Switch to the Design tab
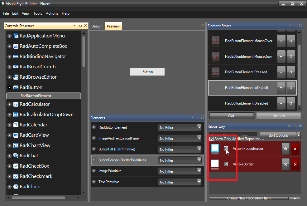 [x=97, y=26]
